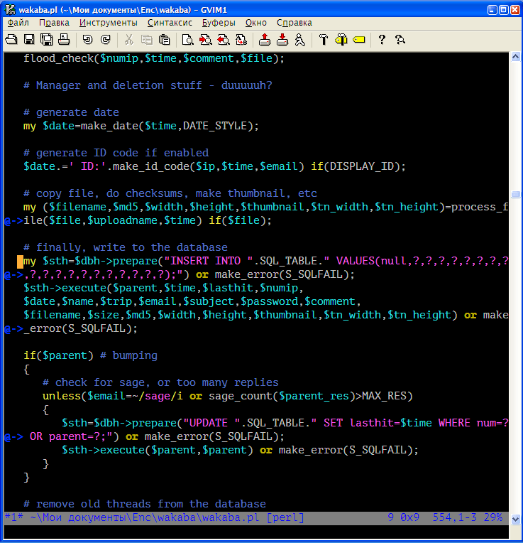Click the 29% indicator in status line
The width and height of the screenshot is (523, 543).
(x=493, y=517)
